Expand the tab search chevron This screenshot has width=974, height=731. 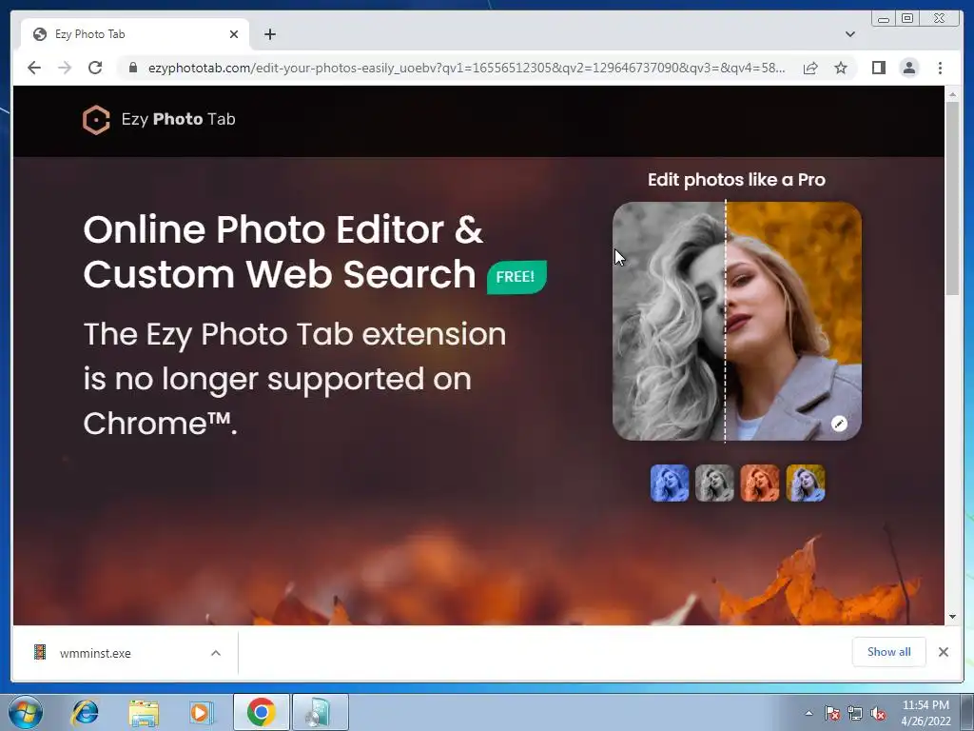tap(849, 34)
